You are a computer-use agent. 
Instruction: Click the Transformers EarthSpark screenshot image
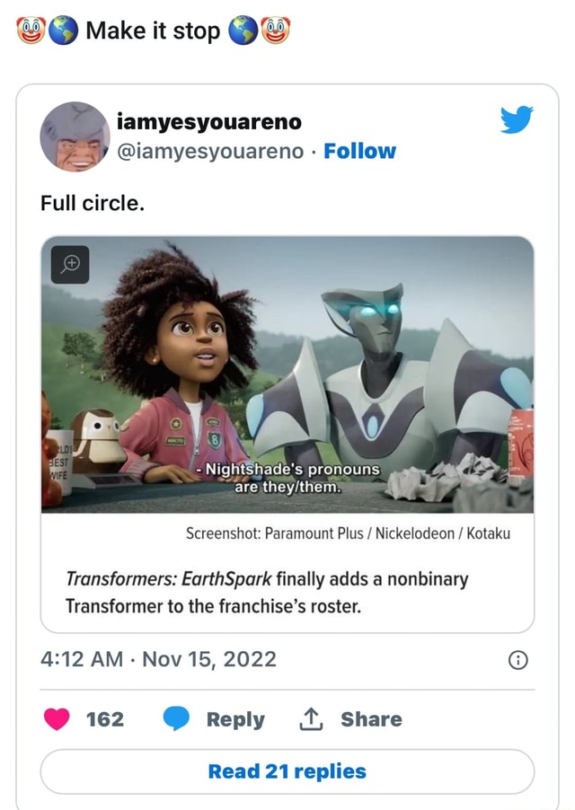287,377
